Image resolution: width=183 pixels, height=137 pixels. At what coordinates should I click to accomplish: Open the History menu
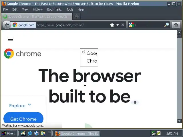[38, 9]
